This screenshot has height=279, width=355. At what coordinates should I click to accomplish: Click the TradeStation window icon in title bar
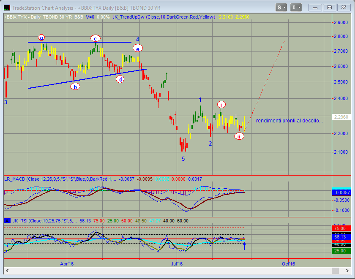pyautogui.click(x=7, y=8)
